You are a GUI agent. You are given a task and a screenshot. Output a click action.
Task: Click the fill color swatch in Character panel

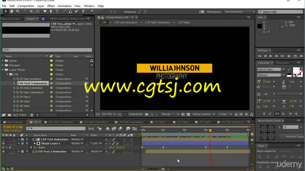(296, 71)
